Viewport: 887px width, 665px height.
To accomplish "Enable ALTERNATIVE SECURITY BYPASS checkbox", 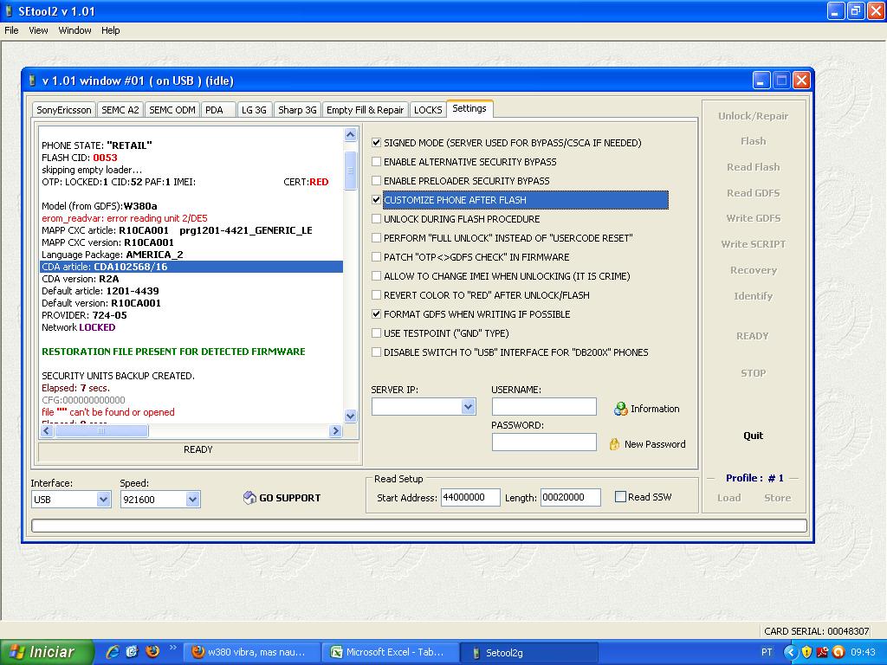I will 376,162.
